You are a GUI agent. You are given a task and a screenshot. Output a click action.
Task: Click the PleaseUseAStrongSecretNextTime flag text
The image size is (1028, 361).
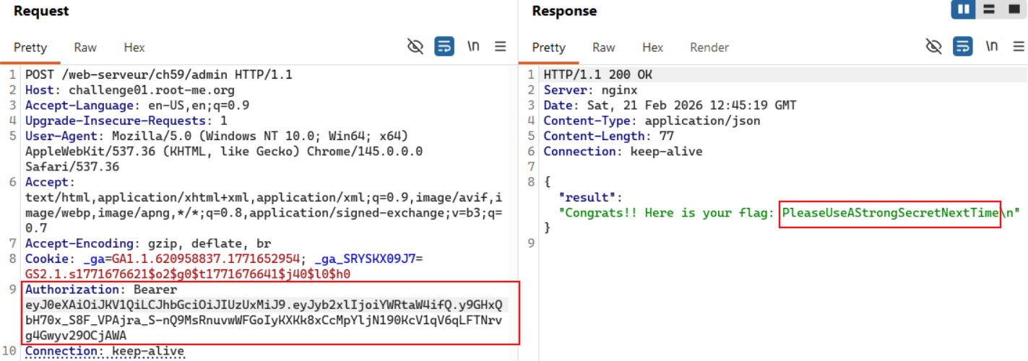[889, 213]
